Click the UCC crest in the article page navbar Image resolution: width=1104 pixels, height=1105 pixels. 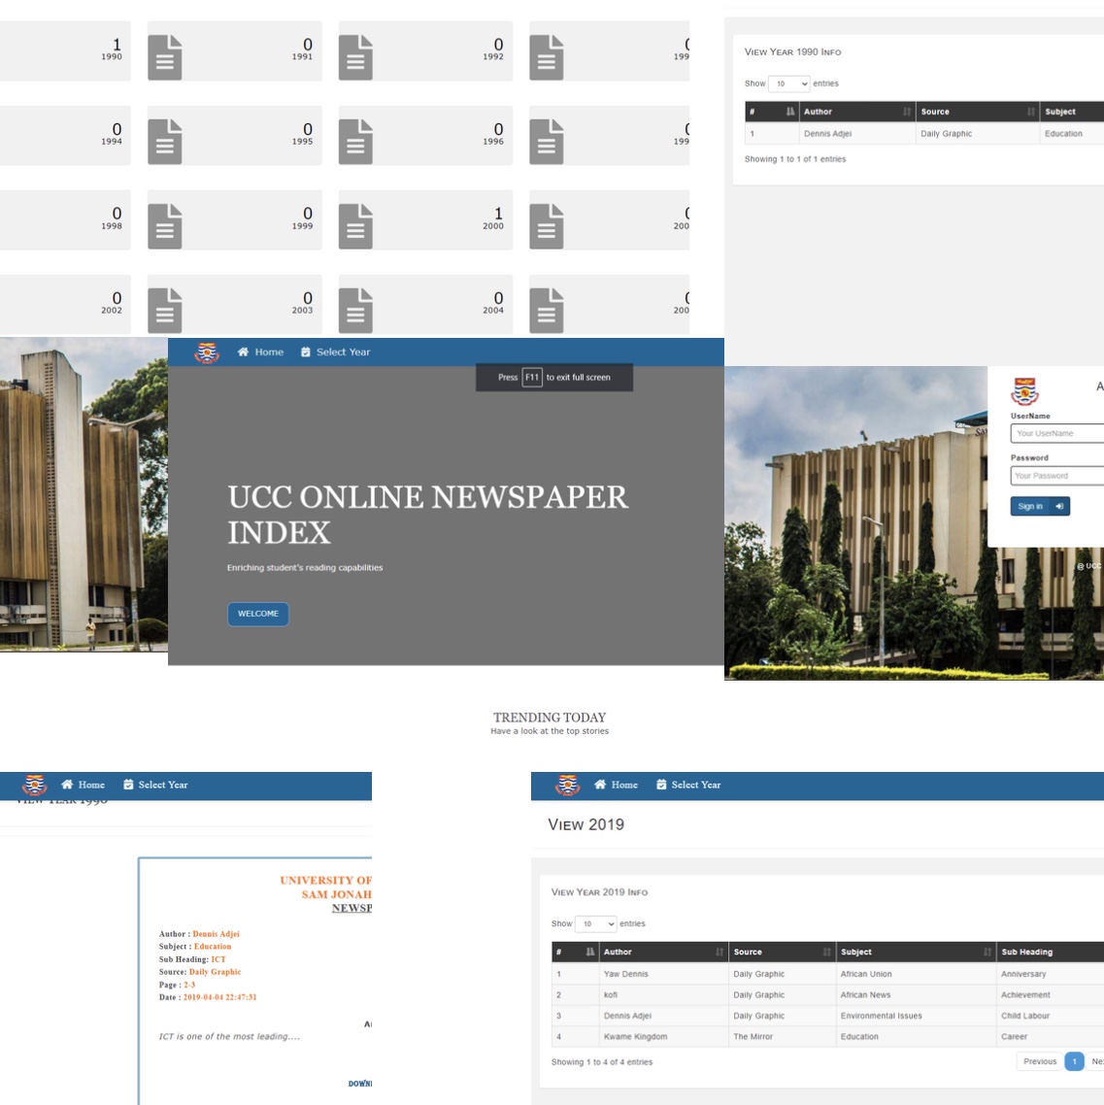(x=35, y=785)
